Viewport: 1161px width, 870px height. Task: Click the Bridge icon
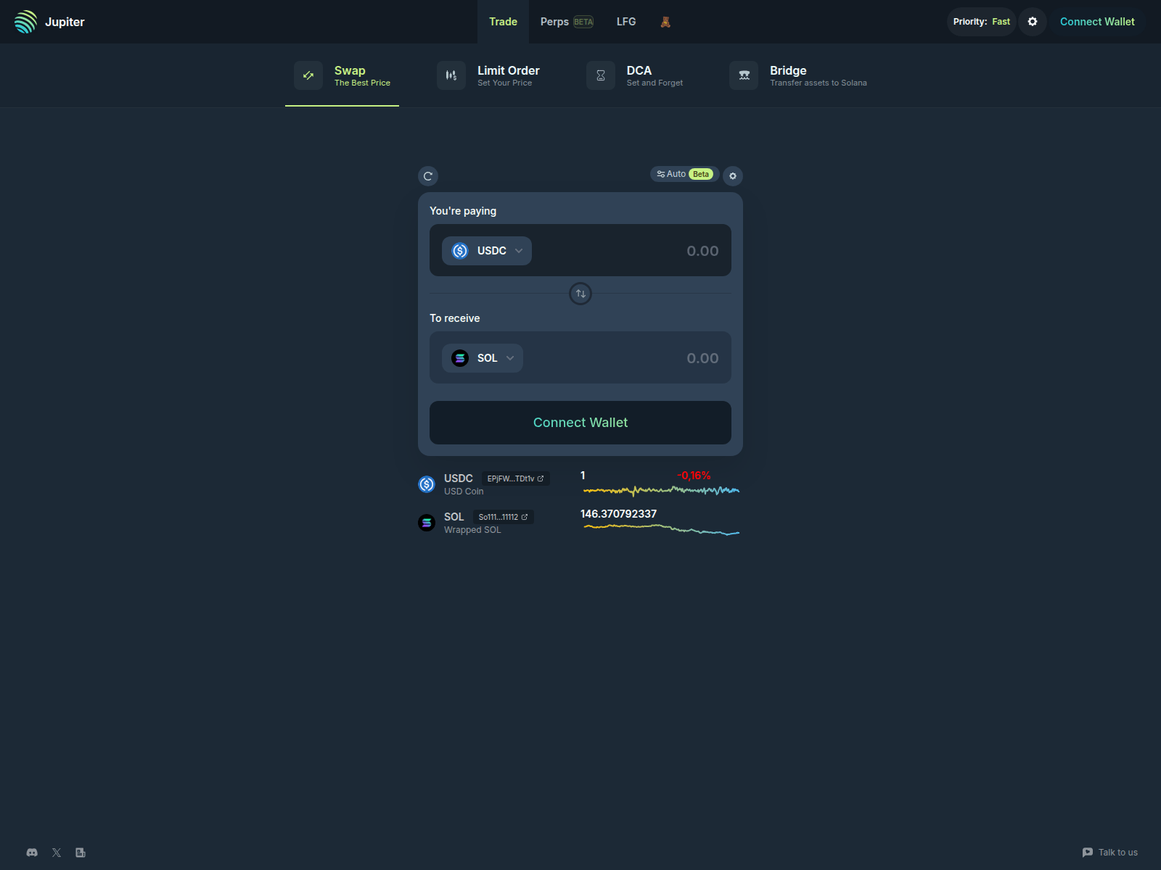tap(744, 75)
